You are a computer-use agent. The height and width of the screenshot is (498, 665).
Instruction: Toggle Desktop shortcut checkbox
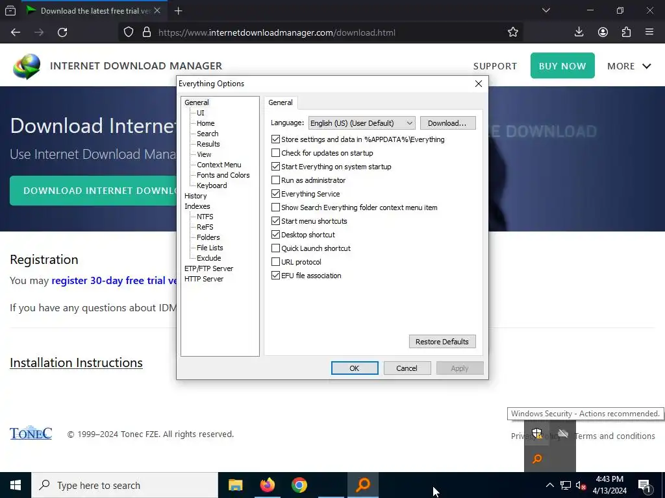[x=275, y=234]
